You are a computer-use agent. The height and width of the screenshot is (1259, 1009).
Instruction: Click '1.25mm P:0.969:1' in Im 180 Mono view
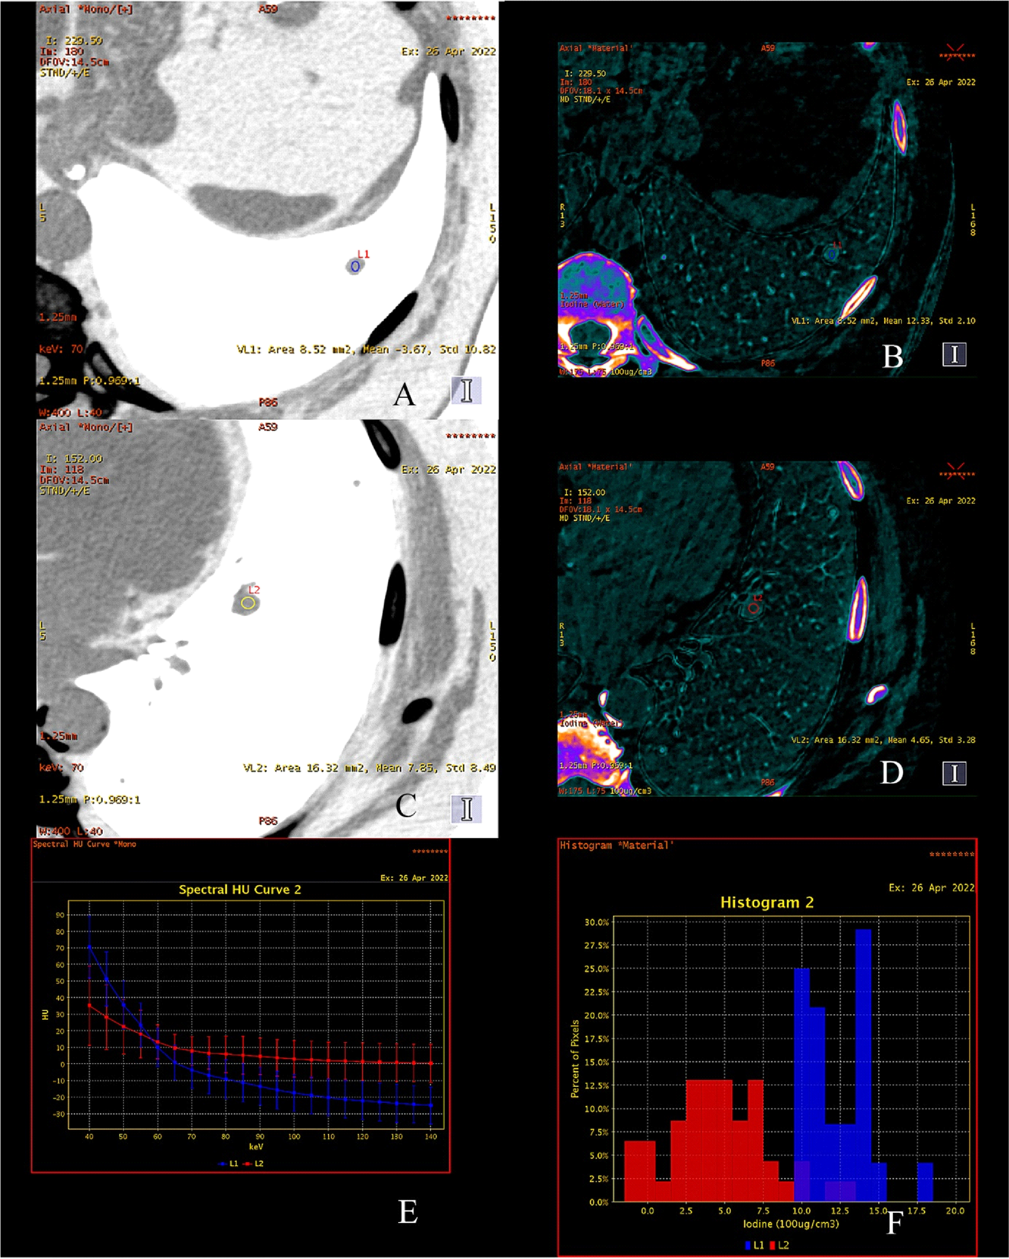coord(89,381)
